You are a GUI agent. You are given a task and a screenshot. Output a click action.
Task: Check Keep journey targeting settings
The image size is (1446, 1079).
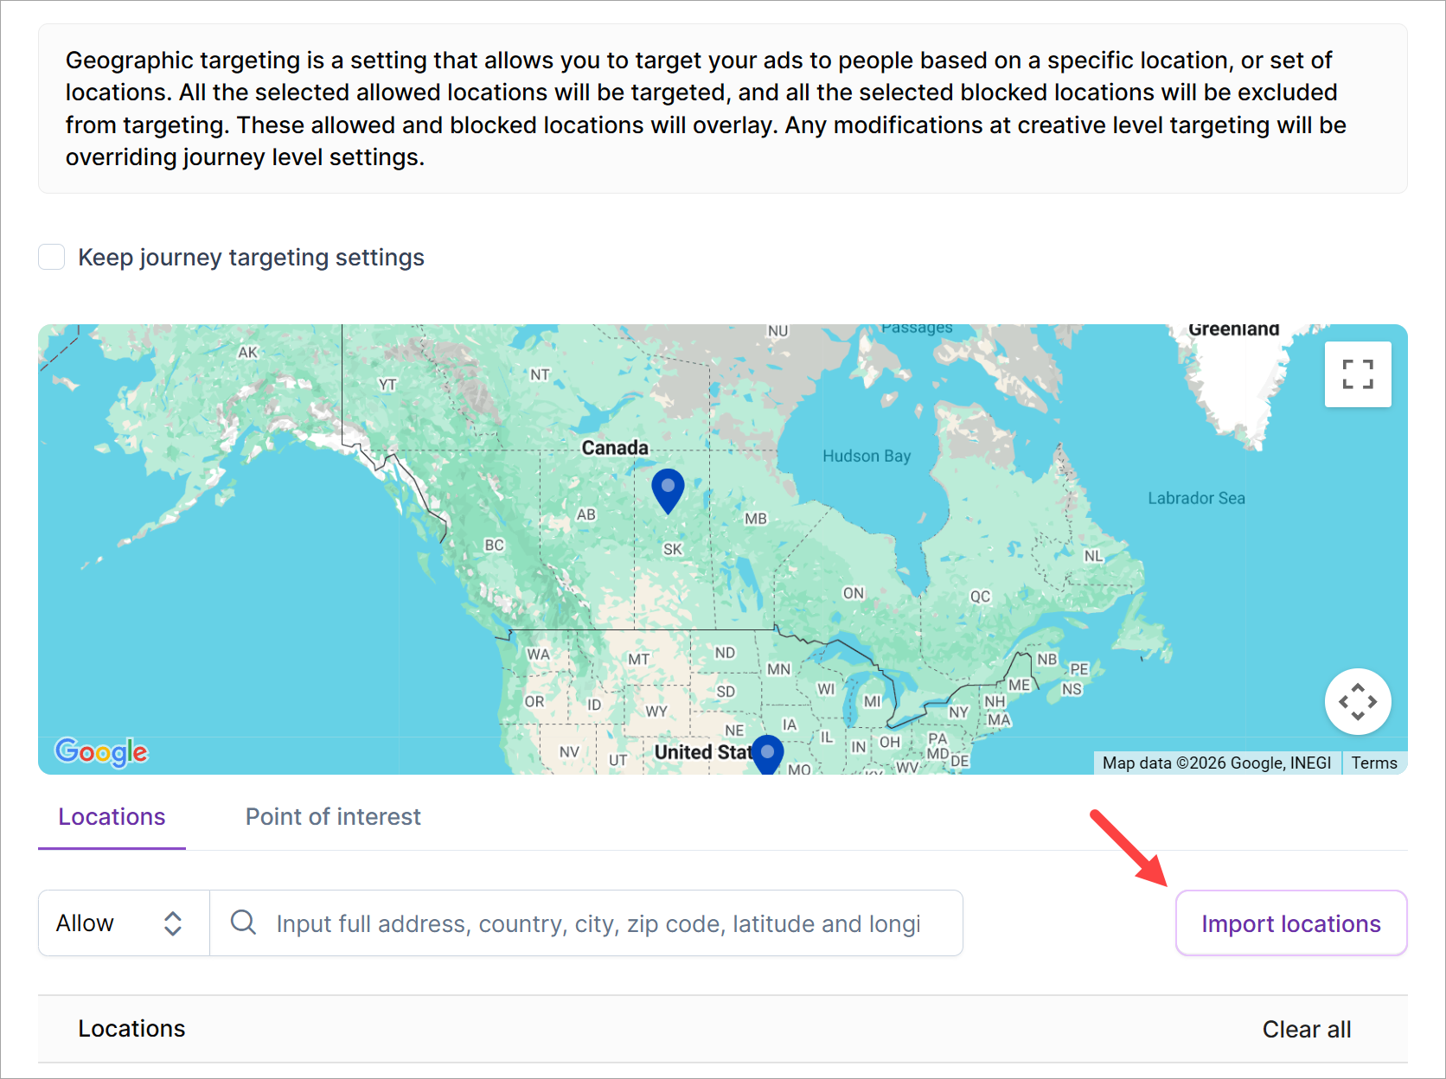52,258
